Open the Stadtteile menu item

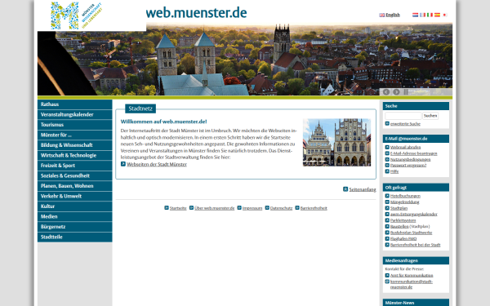pos(74,237)
